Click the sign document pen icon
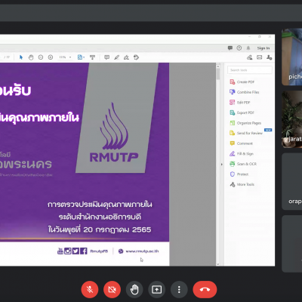Screen dimensions: 302x302 (126, 57)
